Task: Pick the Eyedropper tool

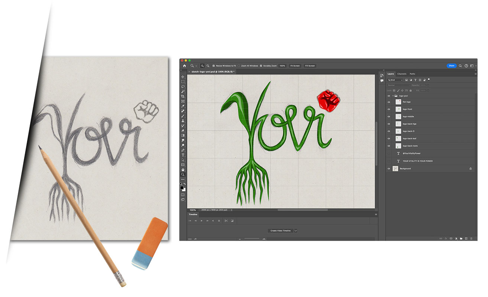Action: point(183,106)
